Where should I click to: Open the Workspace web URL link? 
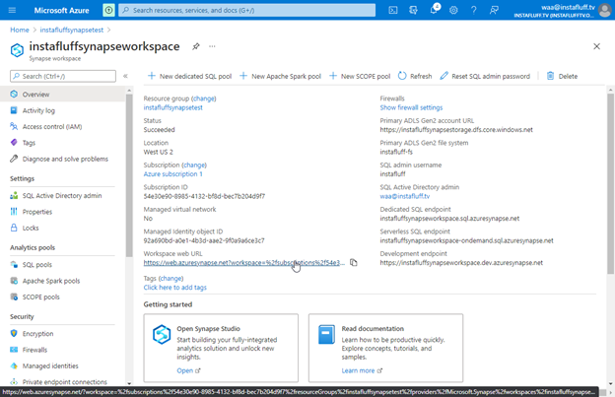click(x=244, y=263)
